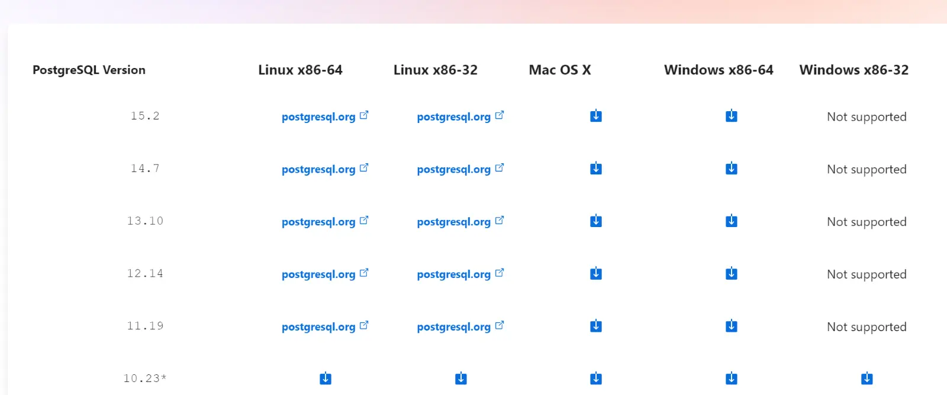Download PostgreSQL 10.23 for Windows x86-32
Screen dimensions: 947x395
click(x=867, y=378)
